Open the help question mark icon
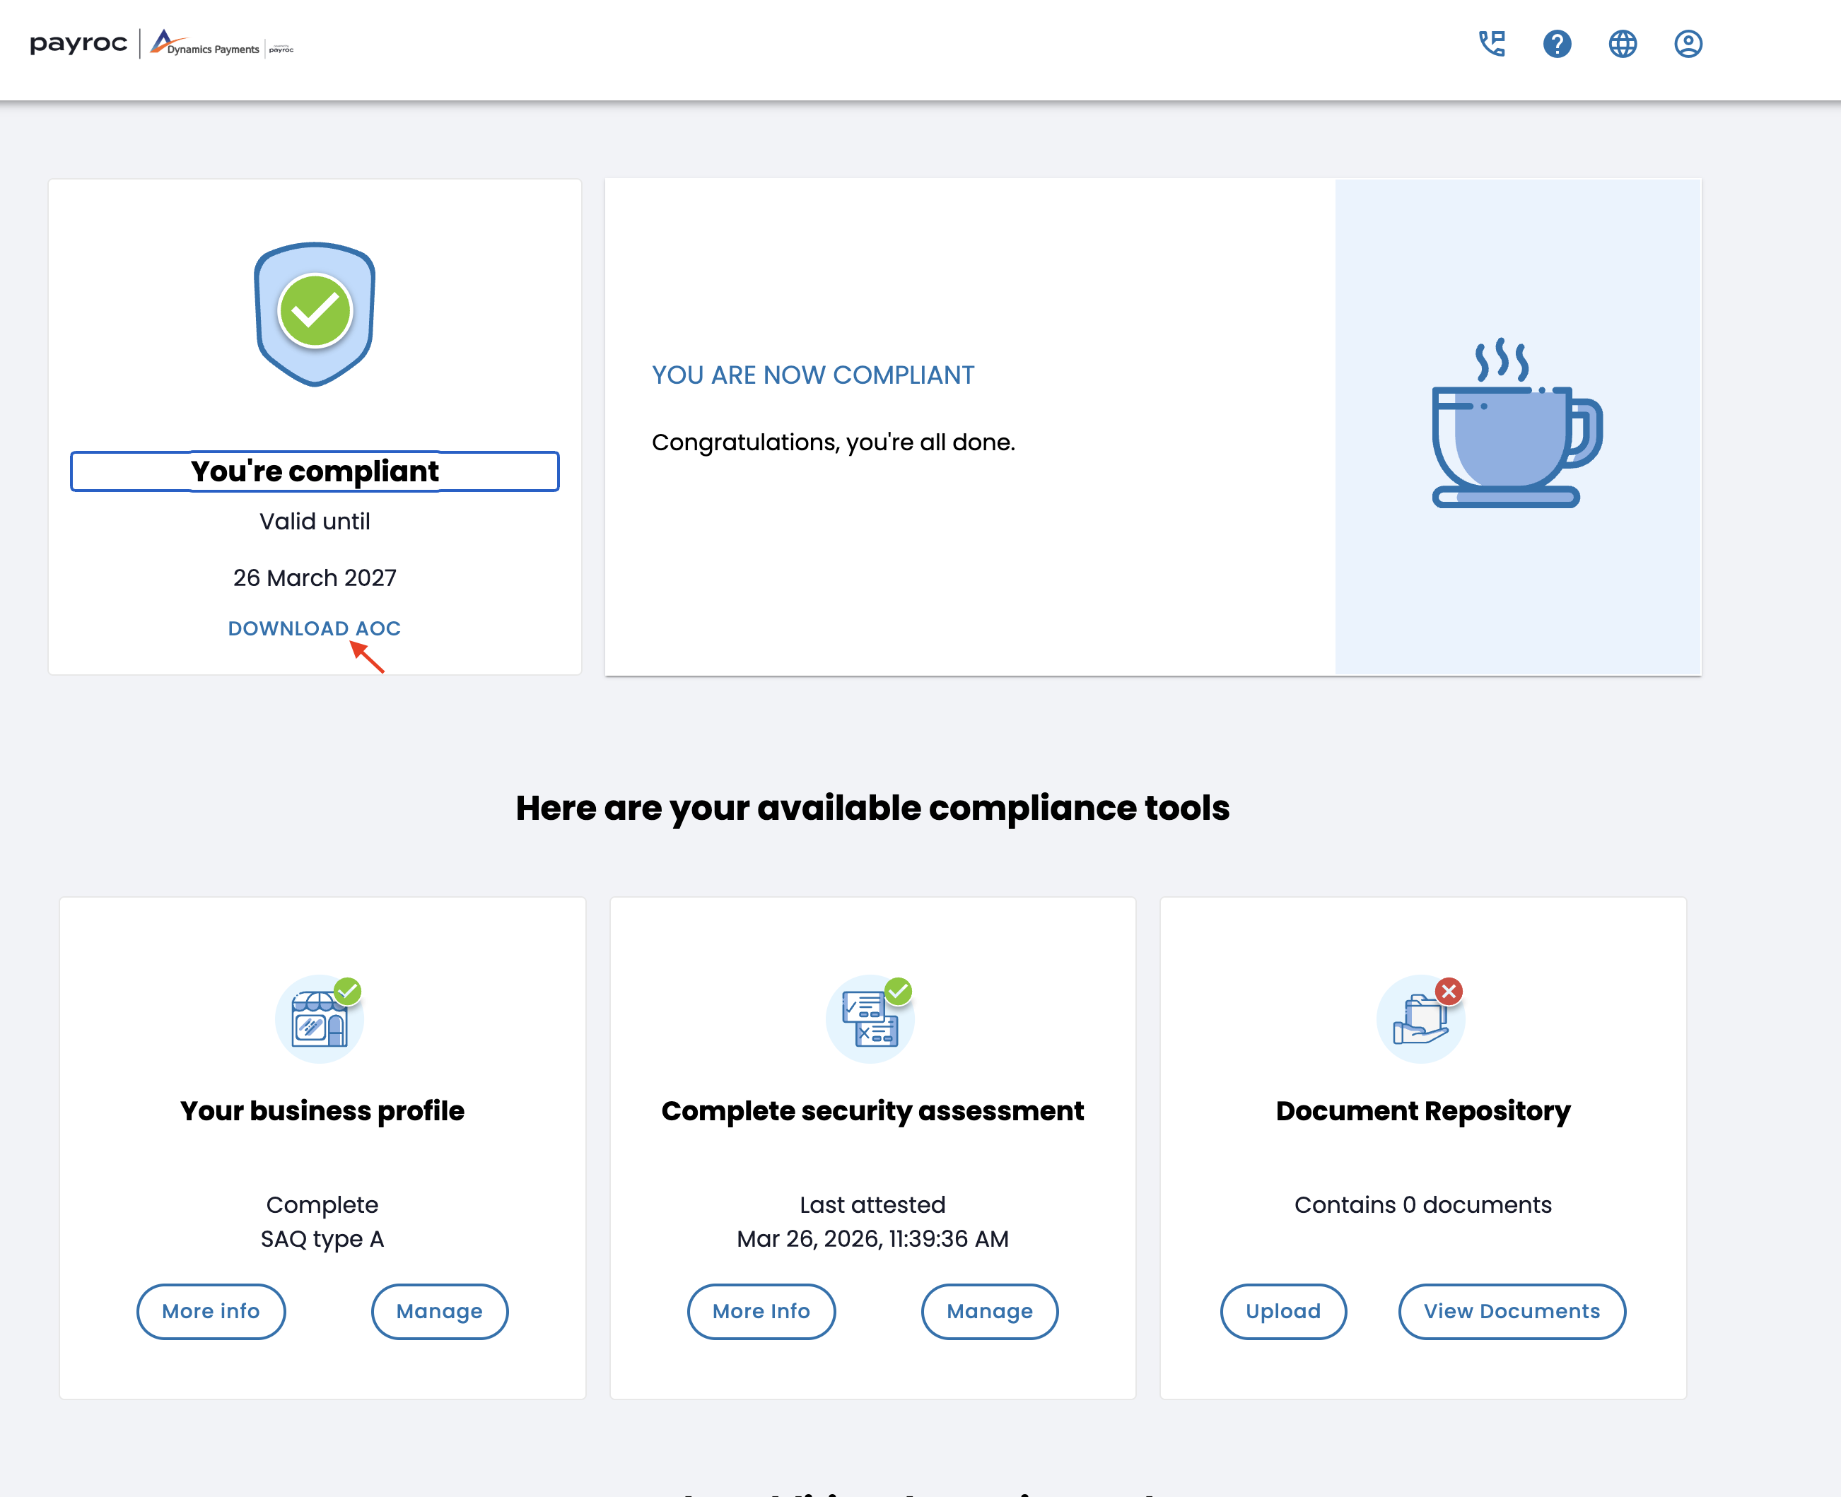 pos(1556,44)
